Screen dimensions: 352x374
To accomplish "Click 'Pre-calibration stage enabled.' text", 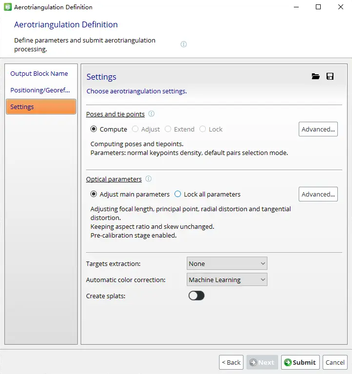I will 133,236.
